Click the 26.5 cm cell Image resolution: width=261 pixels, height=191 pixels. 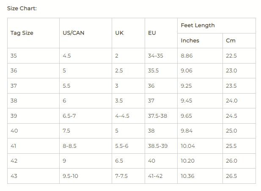(x=231, y=176)
